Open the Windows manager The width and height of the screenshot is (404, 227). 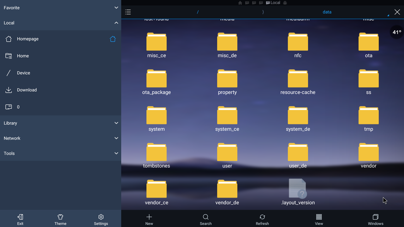coord(376,219)
